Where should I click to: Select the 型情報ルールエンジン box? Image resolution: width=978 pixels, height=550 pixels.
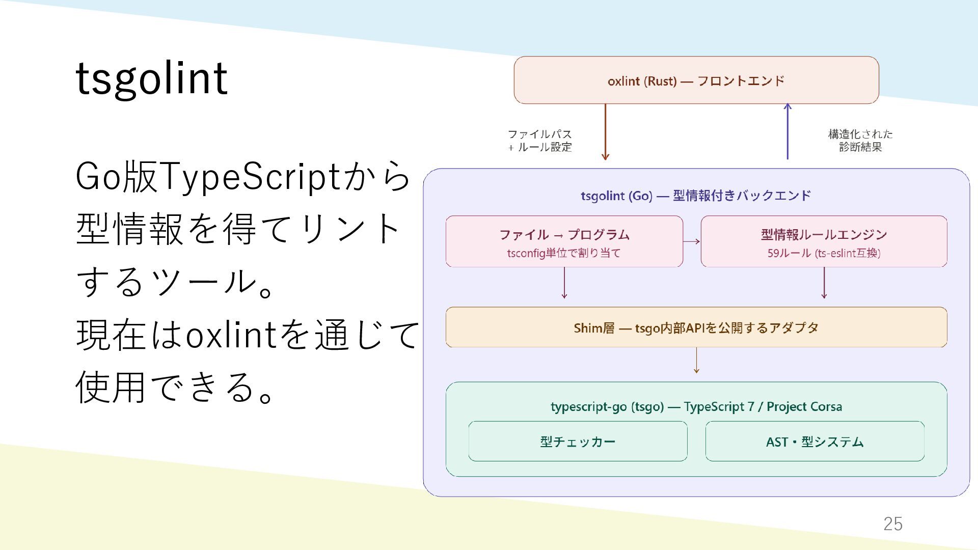click(x=824, y=241)
